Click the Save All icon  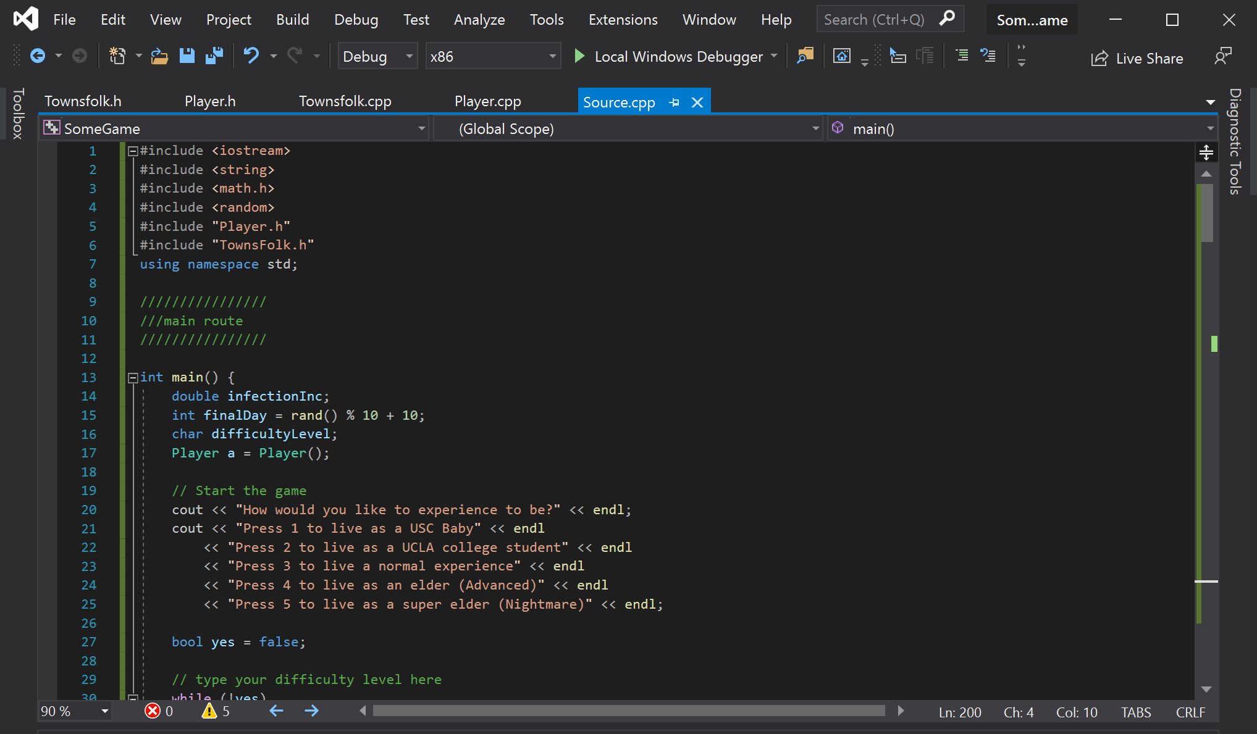click(214, 56)
